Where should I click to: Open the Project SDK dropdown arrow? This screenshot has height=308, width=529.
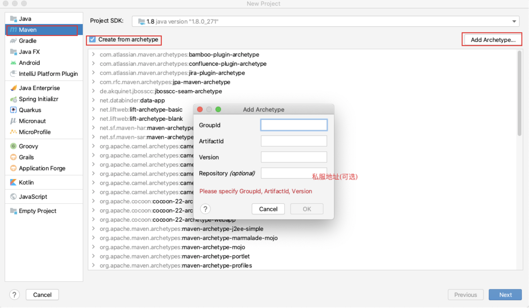[514, 22]
